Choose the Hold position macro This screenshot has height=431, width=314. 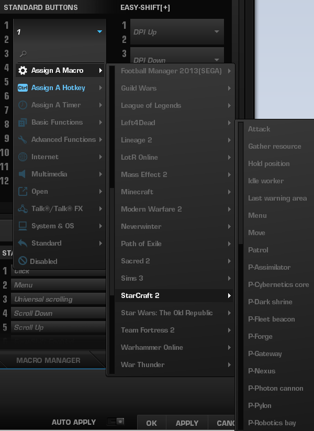(x=269, y=164)
